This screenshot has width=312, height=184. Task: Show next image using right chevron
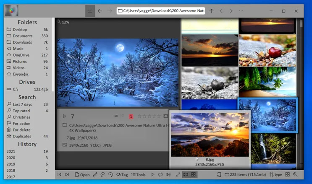[x=231, y=11]
